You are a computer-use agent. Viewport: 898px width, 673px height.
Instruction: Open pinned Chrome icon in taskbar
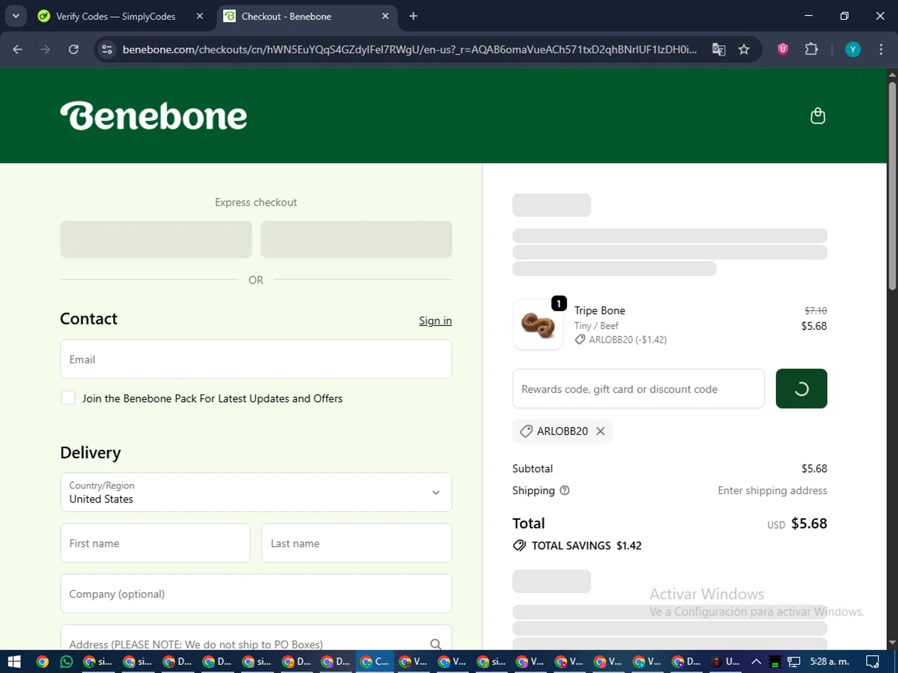point(42,661)
